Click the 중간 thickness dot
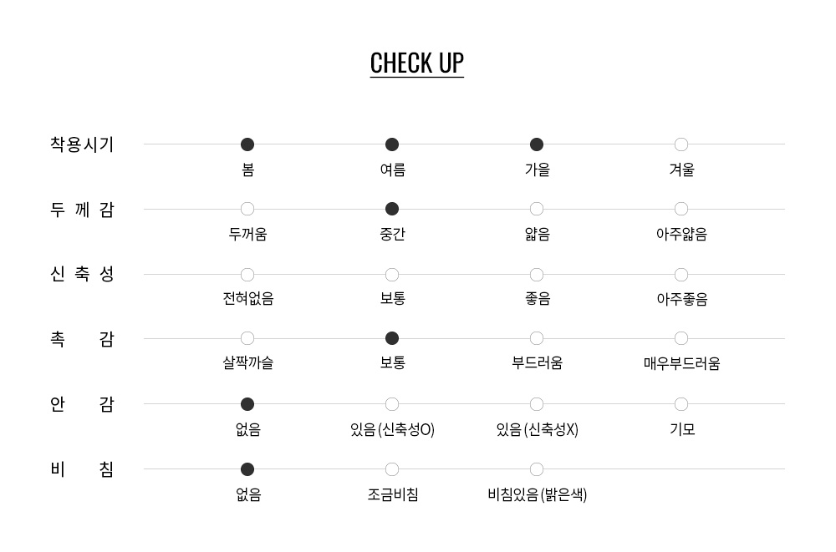The width and height of the screenshot is (836, 552). point(392,209)
